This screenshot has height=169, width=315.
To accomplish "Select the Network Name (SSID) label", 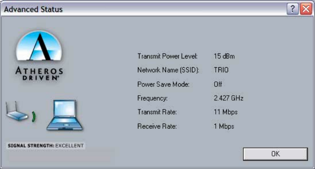I will (168, 70).
